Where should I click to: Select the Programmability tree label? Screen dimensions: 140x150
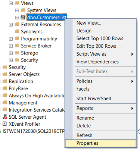39,39
